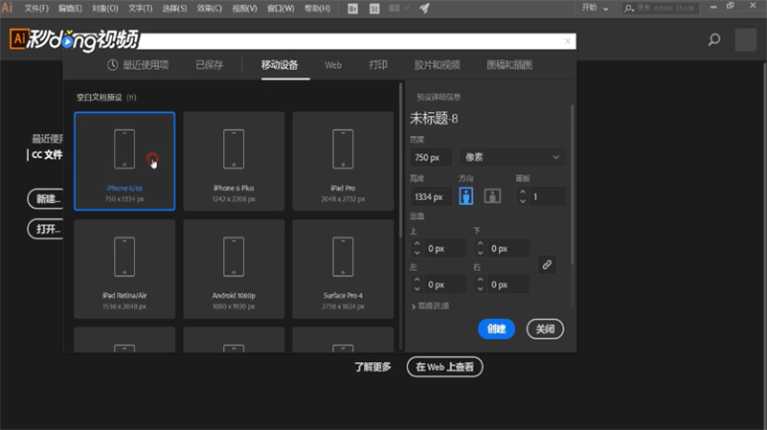
Task: Select the iPad Retina/Air preset
Action: (124, 268)
